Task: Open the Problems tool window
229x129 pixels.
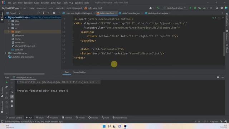Action: (x=53, y=118)
